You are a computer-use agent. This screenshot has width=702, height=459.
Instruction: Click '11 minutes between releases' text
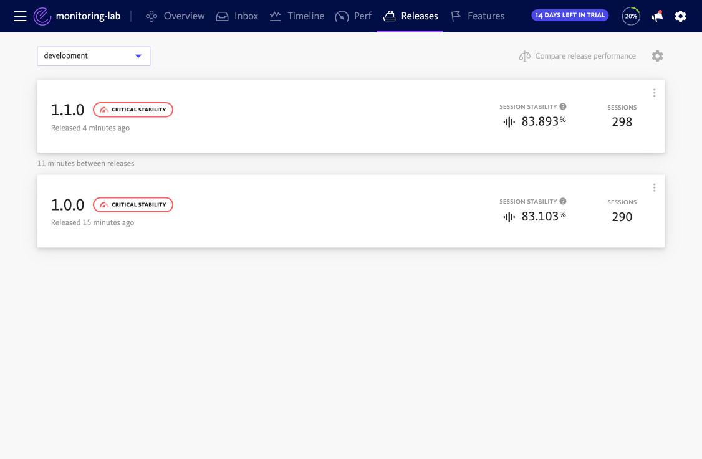pos(85,164)
